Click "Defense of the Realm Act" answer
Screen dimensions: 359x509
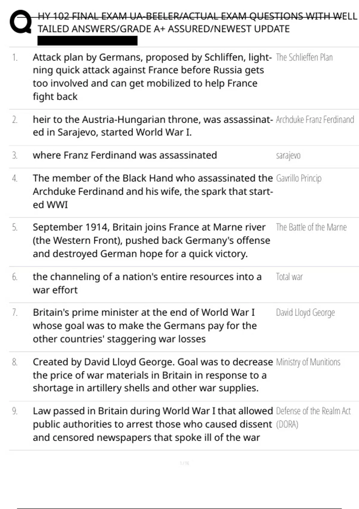coord(313,411)
